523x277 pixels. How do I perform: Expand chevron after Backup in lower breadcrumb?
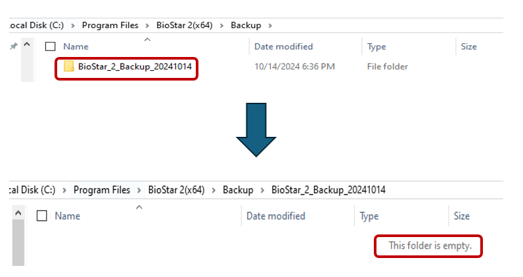coord(262,190)
